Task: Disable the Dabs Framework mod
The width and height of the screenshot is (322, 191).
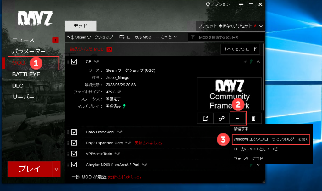Action: (74, 132)
